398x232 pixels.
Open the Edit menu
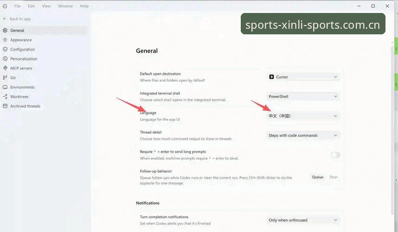coord(31,6)
